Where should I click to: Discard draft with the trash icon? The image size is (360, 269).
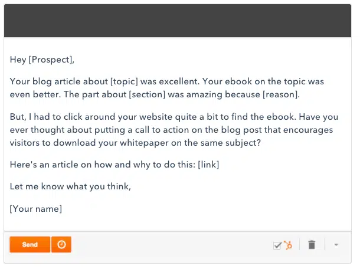(x=312, y=245)
